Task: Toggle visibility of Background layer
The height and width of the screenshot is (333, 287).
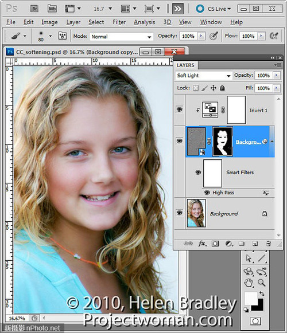Action: pyautogui.click(x=179, y=213)
